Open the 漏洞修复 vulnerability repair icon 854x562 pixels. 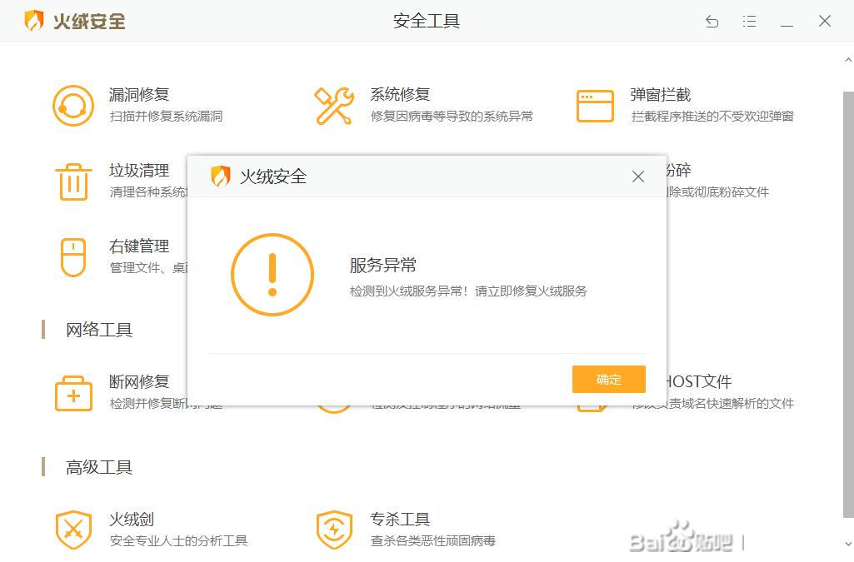(x=73, y=106)
